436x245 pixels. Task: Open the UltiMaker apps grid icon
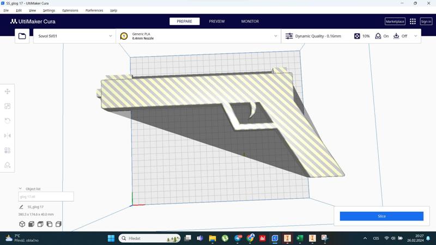tap(413, 21)
